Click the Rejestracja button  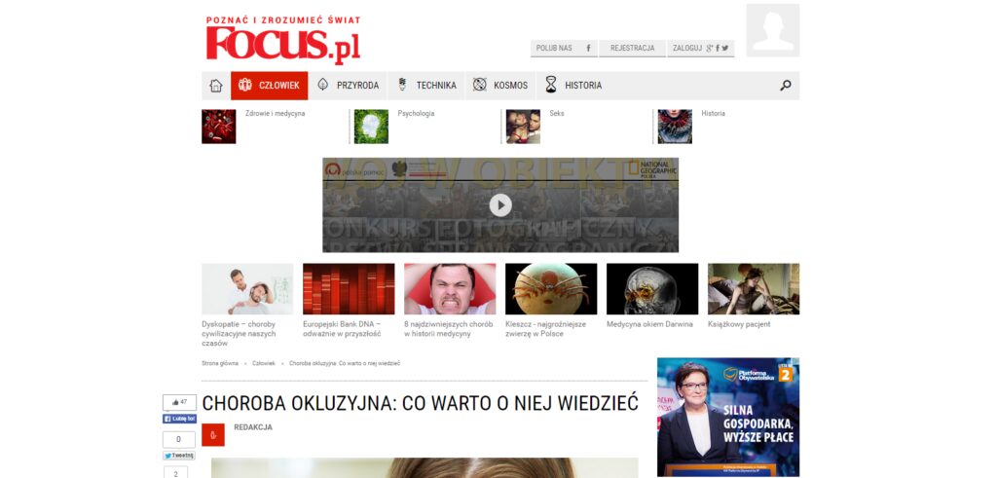point(632,48)
